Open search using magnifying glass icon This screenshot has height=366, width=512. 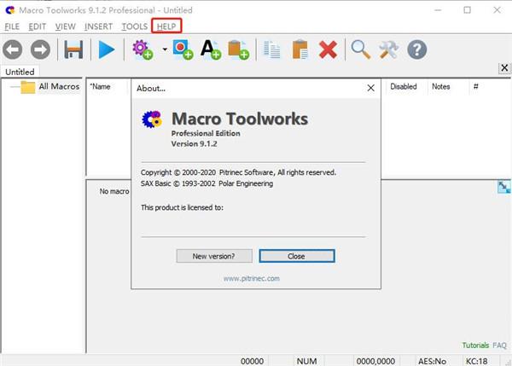[x=360, y=49]
